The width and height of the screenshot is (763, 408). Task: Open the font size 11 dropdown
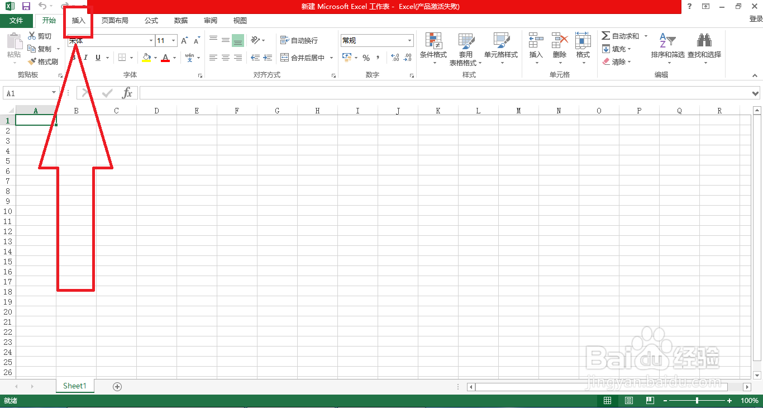(174, 40)
